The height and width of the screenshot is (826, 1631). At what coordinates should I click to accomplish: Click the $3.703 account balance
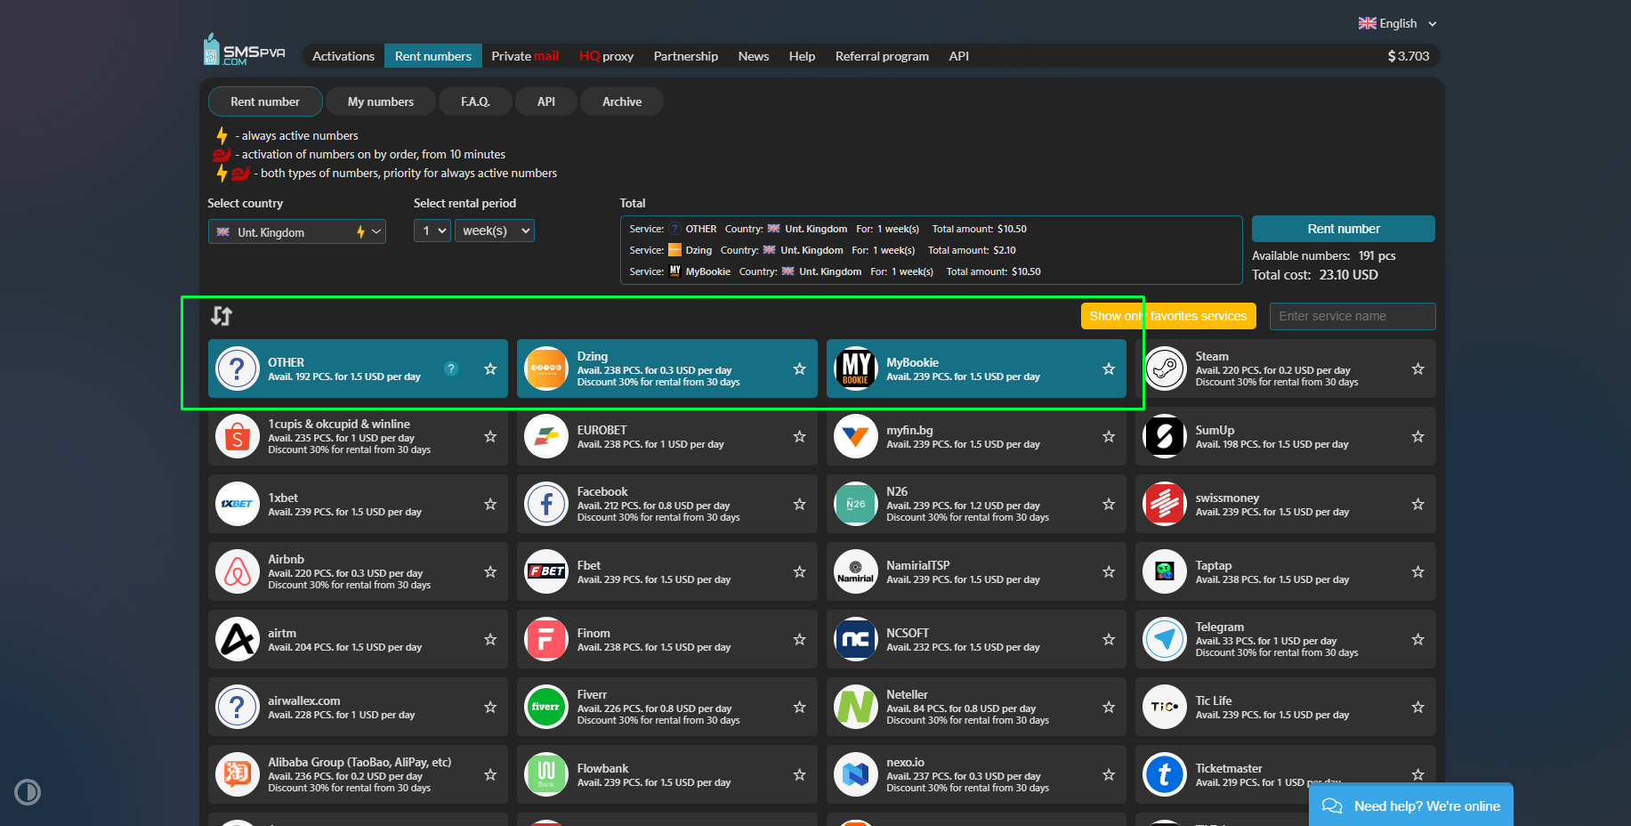tap(1409, 56)
